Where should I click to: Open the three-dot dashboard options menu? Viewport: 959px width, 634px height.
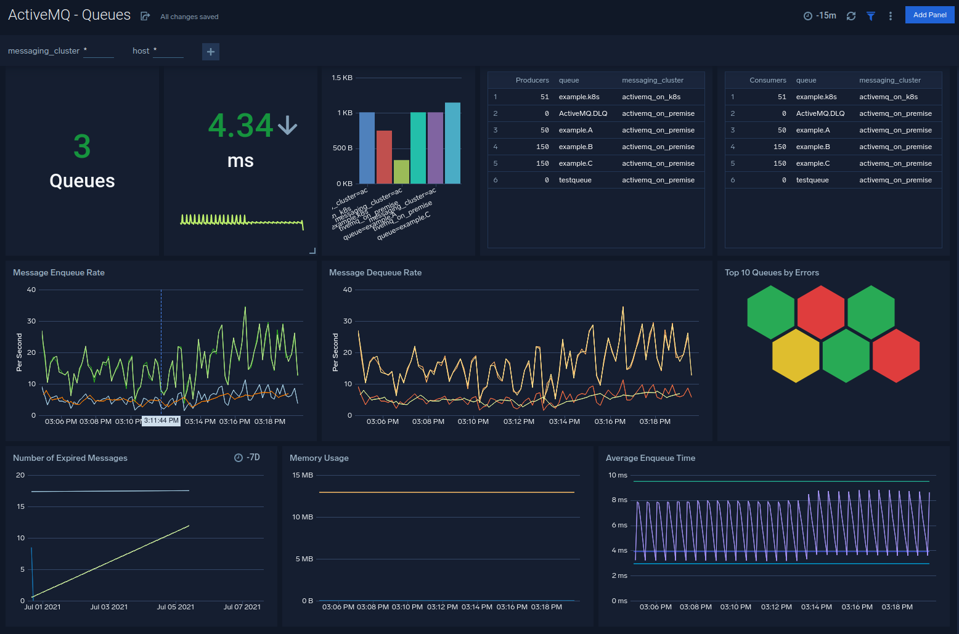tap(890, 15)
